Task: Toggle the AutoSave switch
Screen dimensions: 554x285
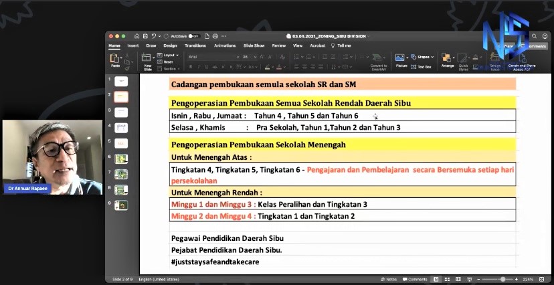Action: [194, 36]
